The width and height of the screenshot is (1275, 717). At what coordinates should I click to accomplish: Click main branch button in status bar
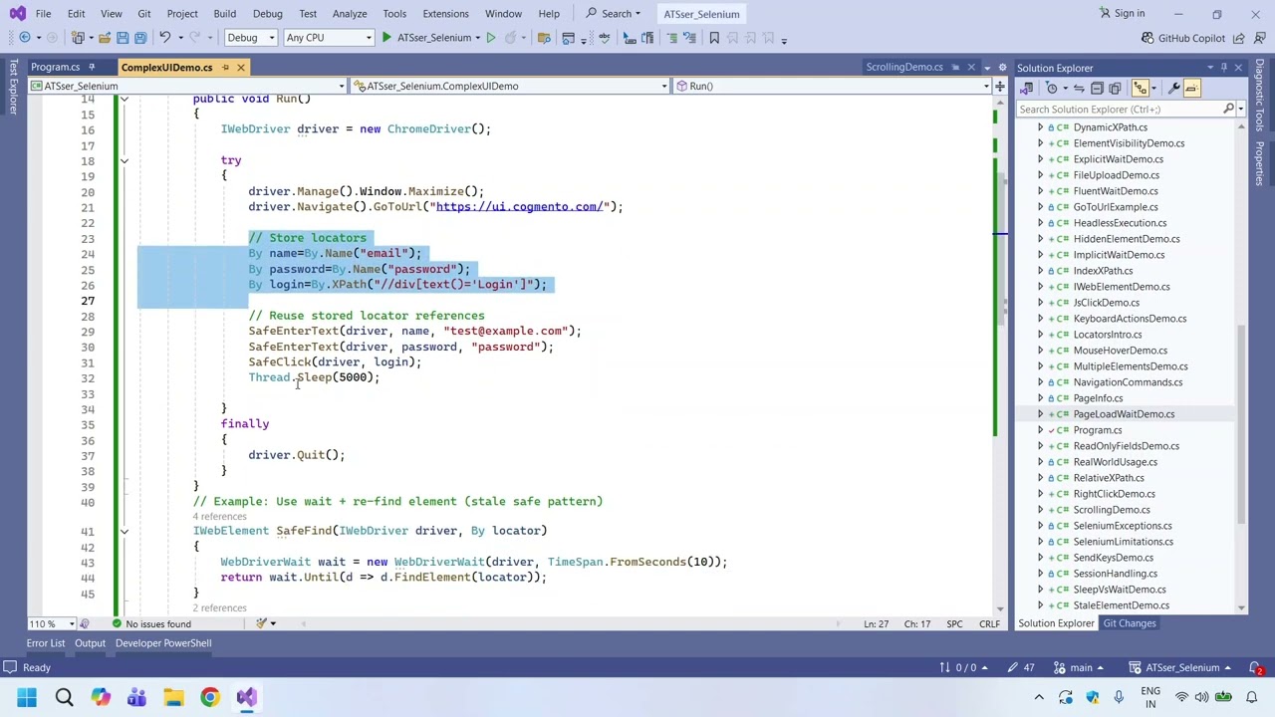coord(1081,668)
